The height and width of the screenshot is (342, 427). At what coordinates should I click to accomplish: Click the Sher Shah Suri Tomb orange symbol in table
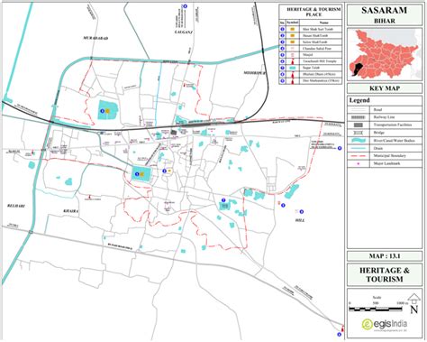292,29
